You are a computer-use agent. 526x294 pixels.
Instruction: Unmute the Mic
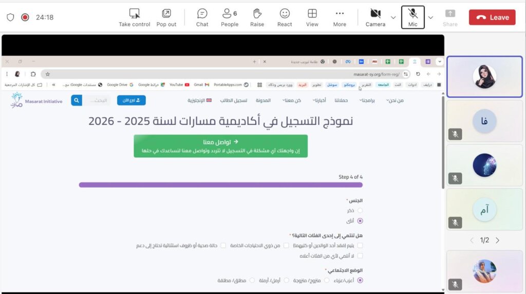(x=412, y=14)
